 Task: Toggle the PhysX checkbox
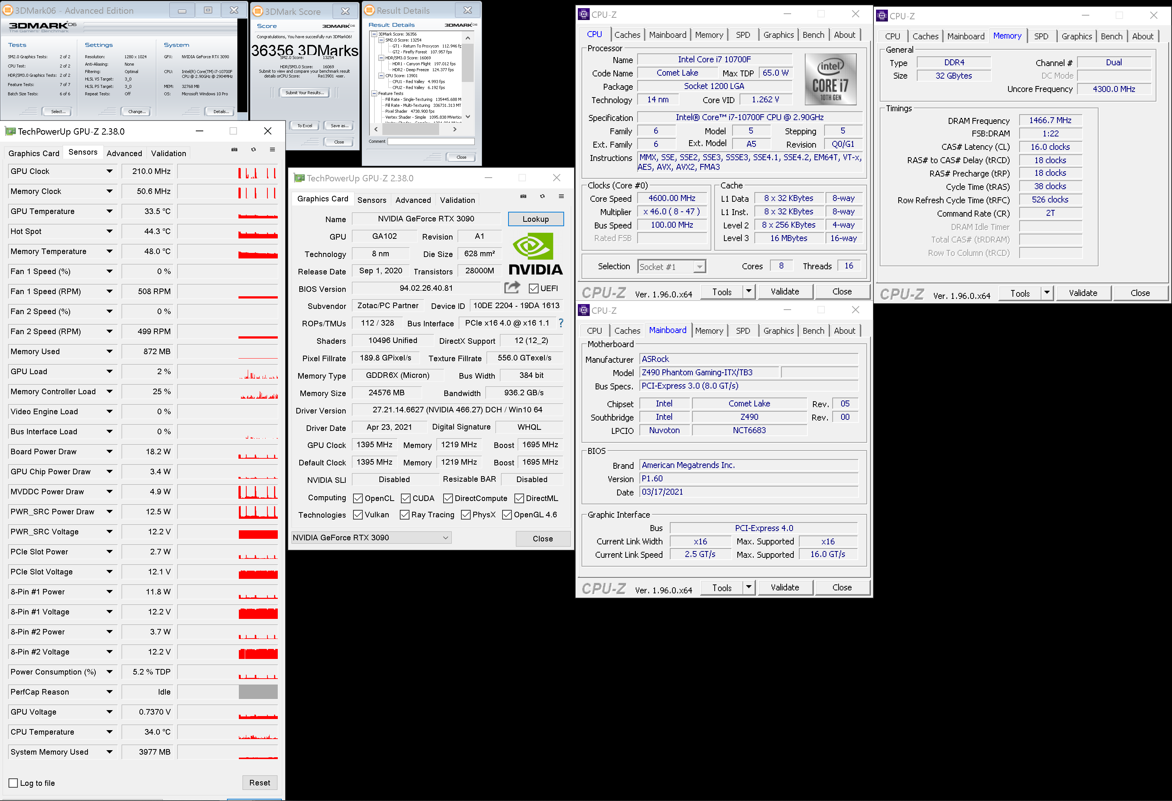click(x=466, y=515)
